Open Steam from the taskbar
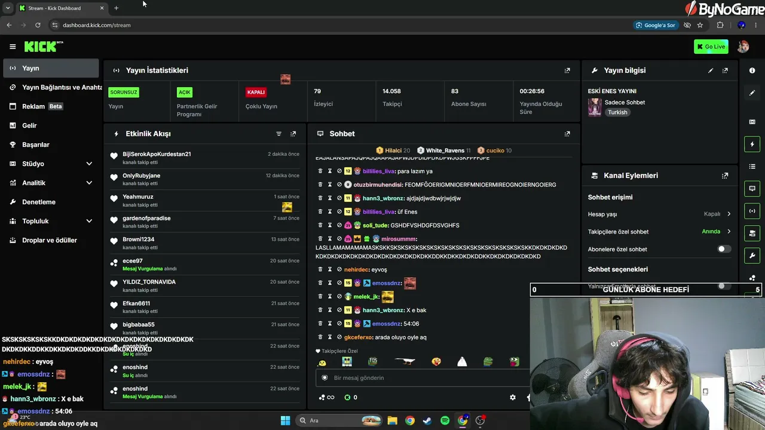This screenshot has height=430, width=765. pyautogui.click(x=427, y=420)
